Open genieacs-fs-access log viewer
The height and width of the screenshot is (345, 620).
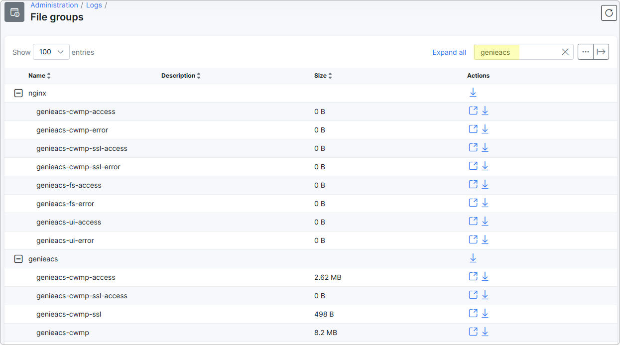pyautogui.click(x=473, y=185)
